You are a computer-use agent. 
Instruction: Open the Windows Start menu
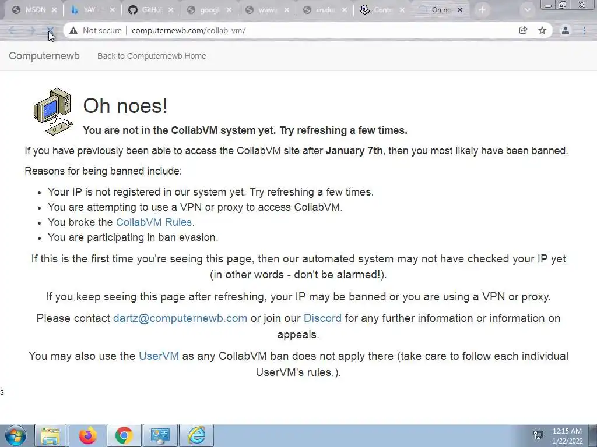coord(16,435)
